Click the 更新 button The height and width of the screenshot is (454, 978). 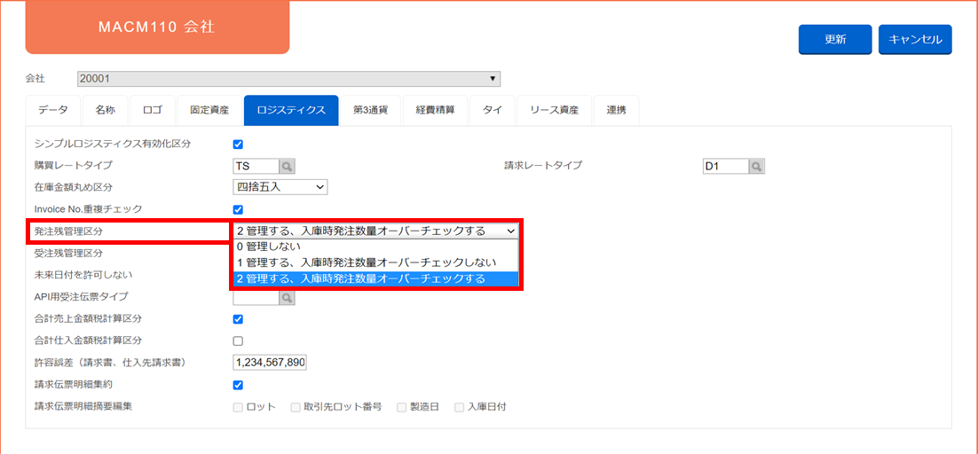point(834,39)
